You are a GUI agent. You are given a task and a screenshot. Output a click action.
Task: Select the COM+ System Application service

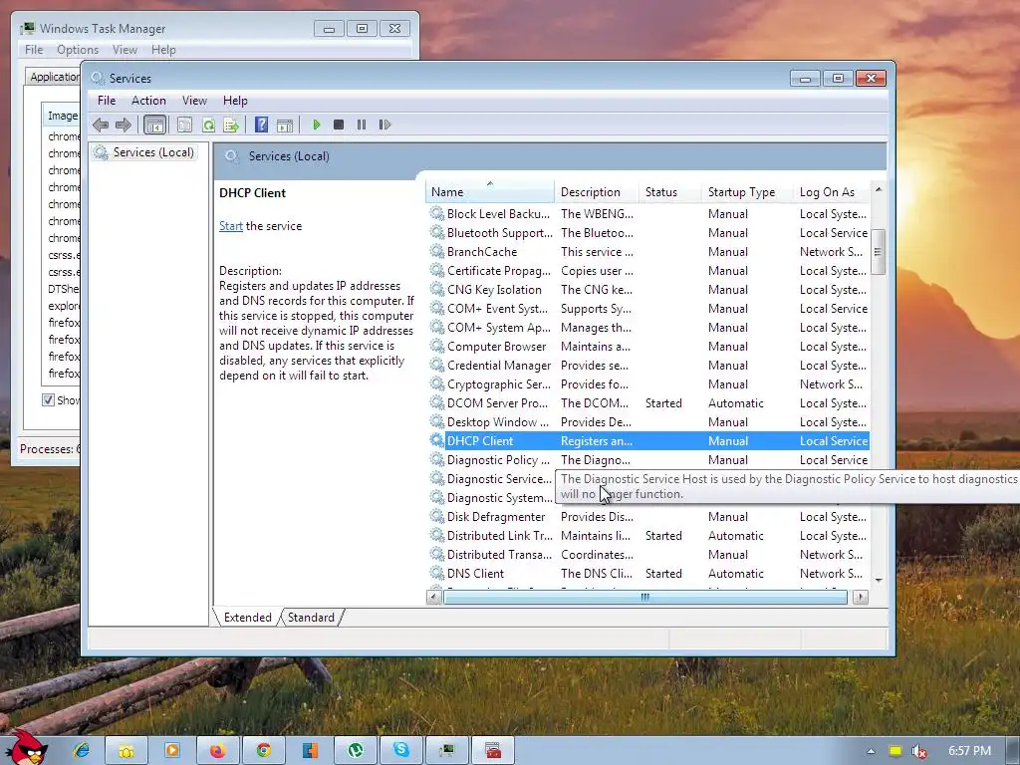coord(648,327)
